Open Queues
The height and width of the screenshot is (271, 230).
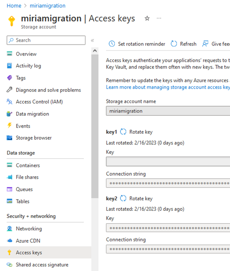tap(24, 189)
